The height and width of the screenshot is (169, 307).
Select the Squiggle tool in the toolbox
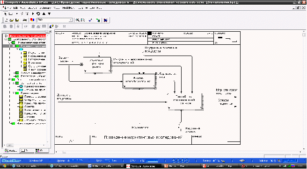pos(22,14)
